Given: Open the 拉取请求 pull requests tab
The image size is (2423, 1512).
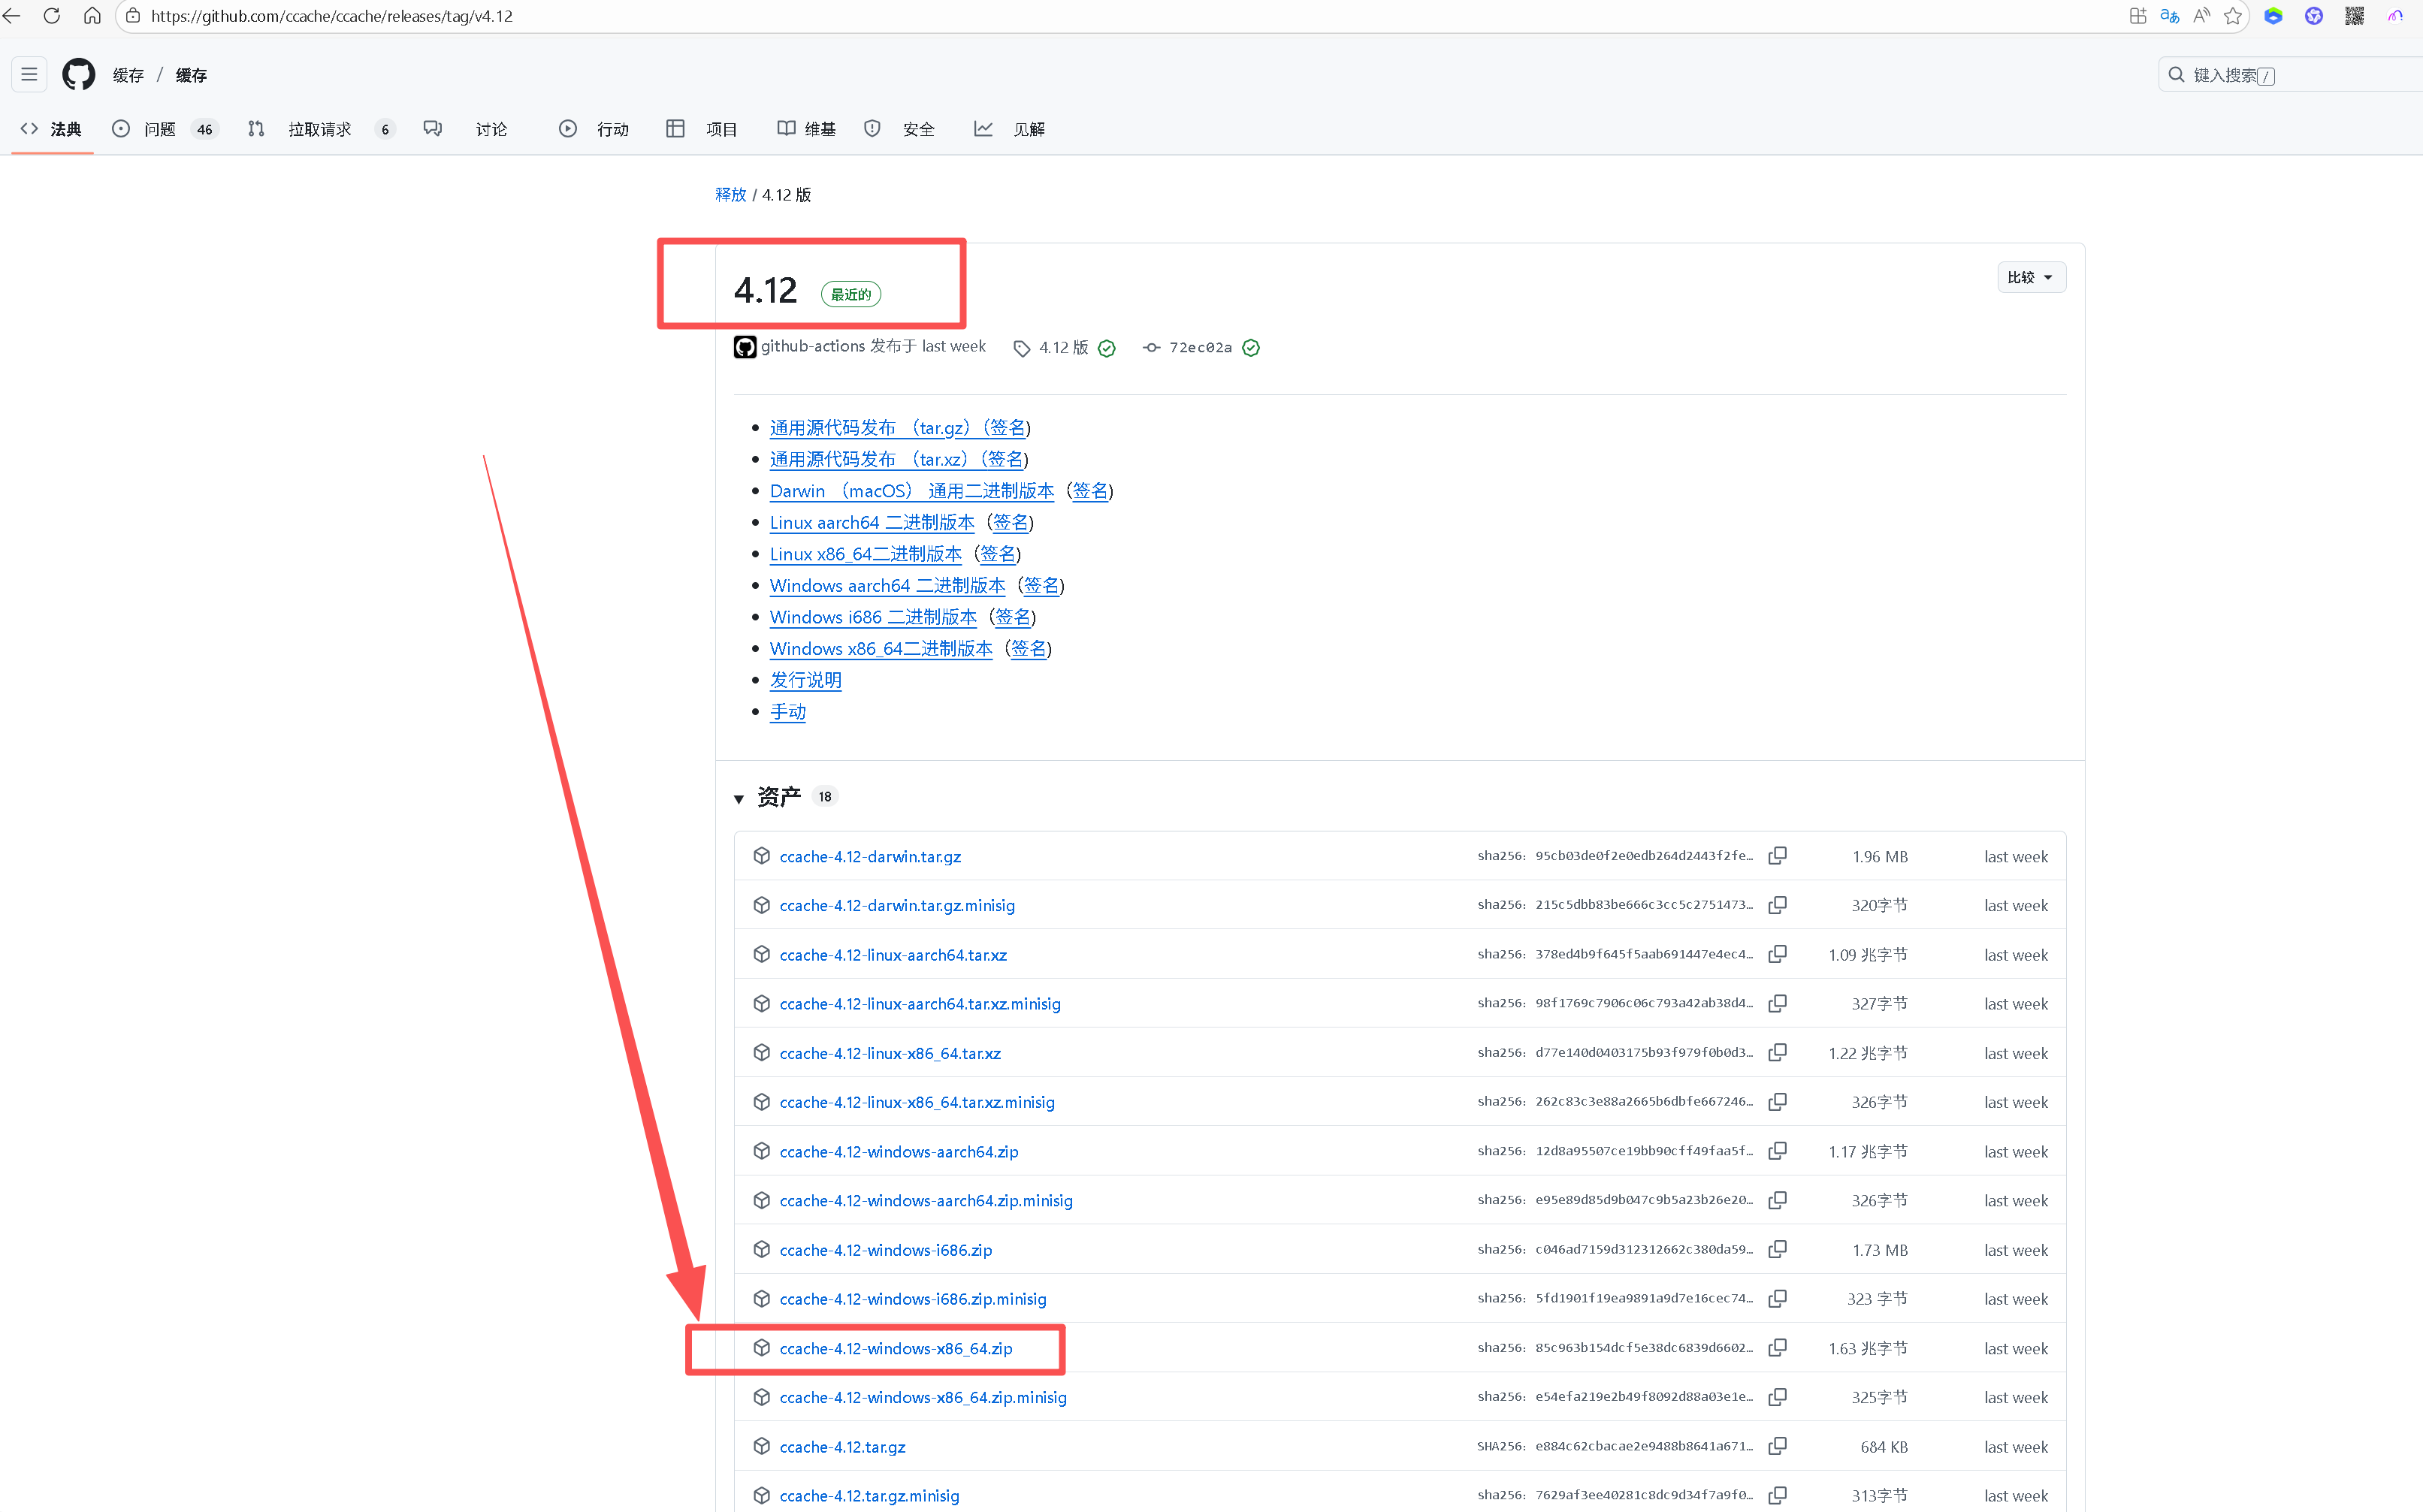Looking at the screenshot, I should [321, 129].
